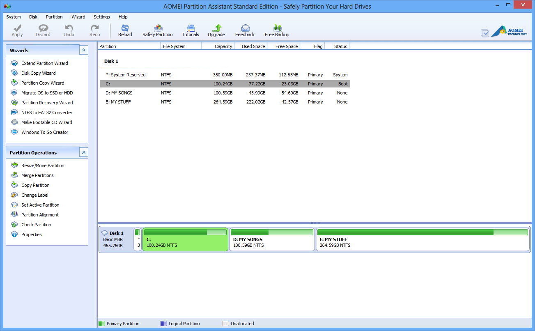Open the Disk menu
Image resolution: width=535 pixels, height=331 pixels.
point(33,17)
